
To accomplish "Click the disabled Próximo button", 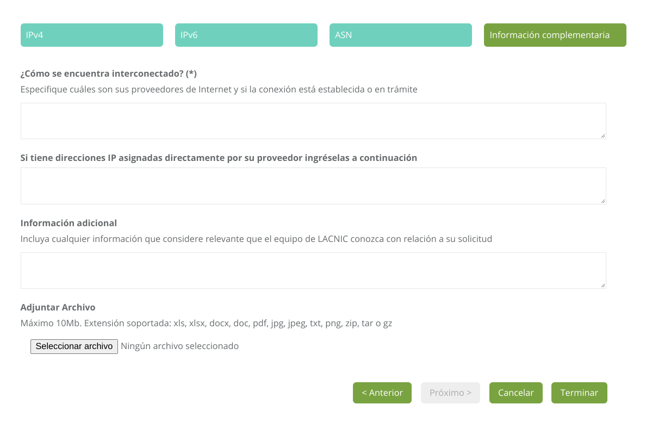I will point(450,393).
